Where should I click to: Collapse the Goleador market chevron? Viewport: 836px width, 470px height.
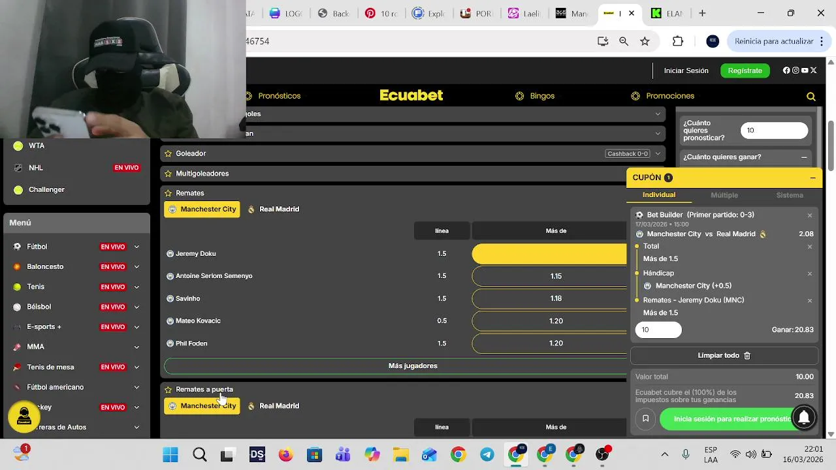(x=658, y=153)
